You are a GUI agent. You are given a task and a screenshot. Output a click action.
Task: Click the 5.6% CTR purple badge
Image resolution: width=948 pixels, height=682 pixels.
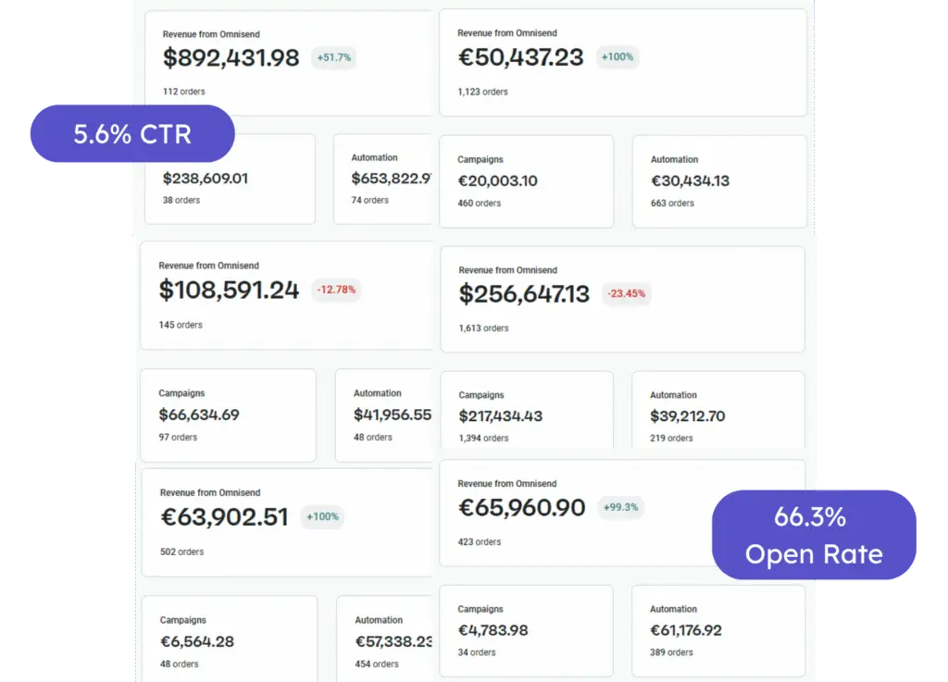132,133
